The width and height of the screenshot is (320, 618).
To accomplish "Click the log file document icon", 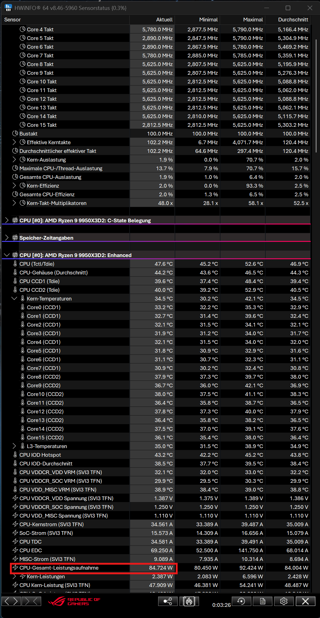I will click(x=262, y=601).
